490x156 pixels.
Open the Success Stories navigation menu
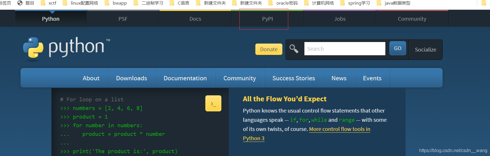pyautogui.click(x=294, y=78)
